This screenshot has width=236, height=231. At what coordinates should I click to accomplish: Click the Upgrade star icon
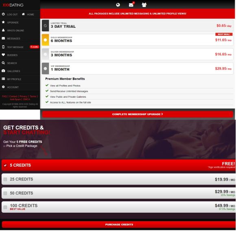pyautogui.click(x=3, y=22)
